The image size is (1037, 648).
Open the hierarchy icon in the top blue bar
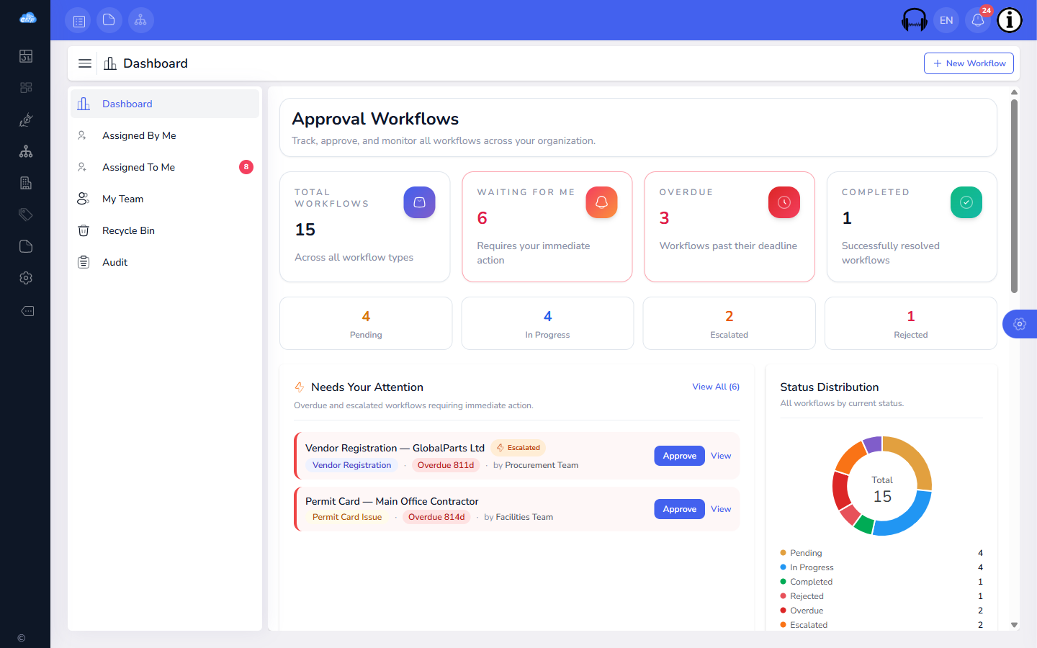tap(140, 20)
